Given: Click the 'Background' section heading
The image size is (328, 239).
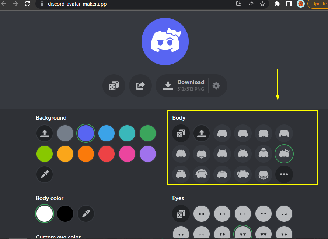Looking at the screenshot, I should click(51, 118).
